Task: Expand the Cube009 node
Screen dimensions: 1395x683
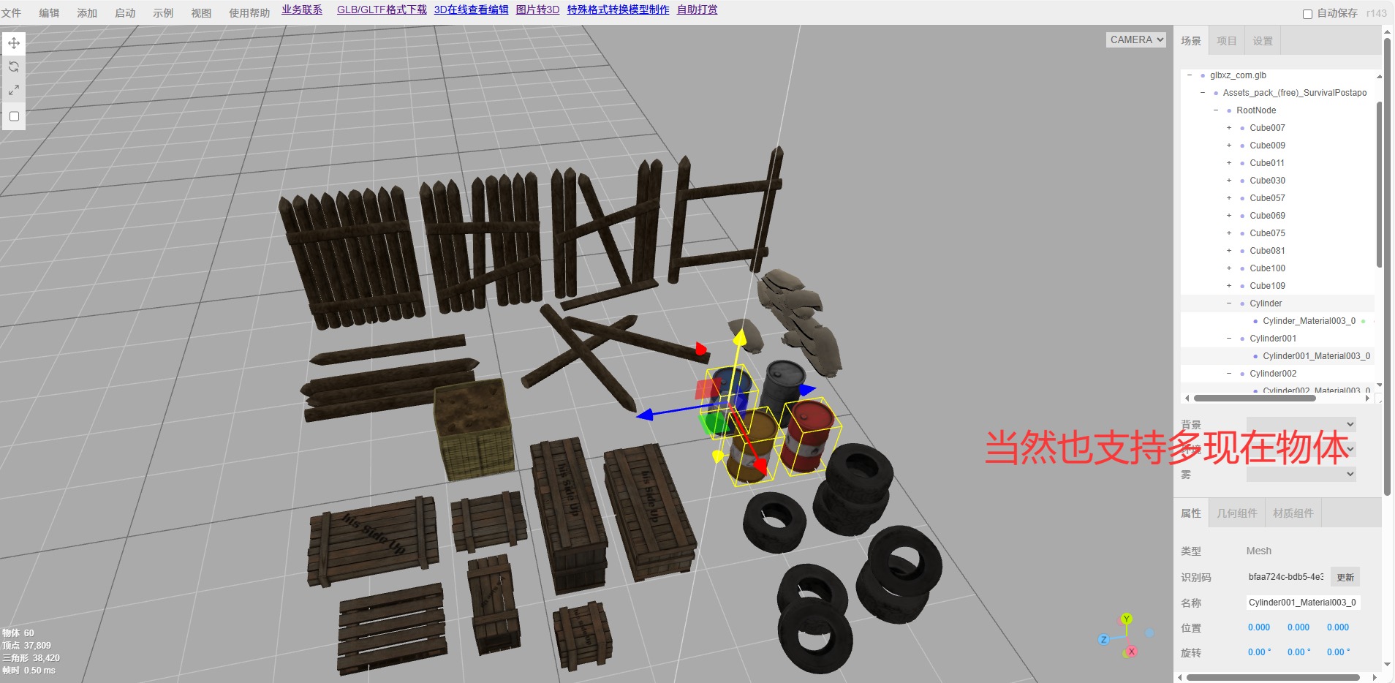Action: [x=1229, y=146]
